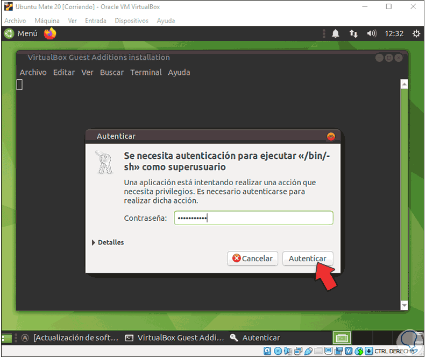Click the show desktop button in the bottom panel
This screenshot has width=426, height=357.
pyautogui.click(x=7, y=338)
